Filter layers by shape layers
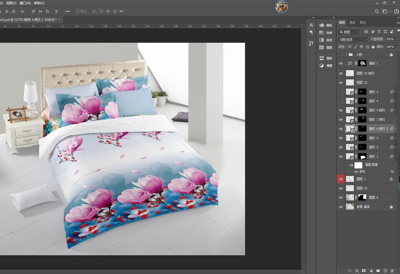 (x=385, y=32)
